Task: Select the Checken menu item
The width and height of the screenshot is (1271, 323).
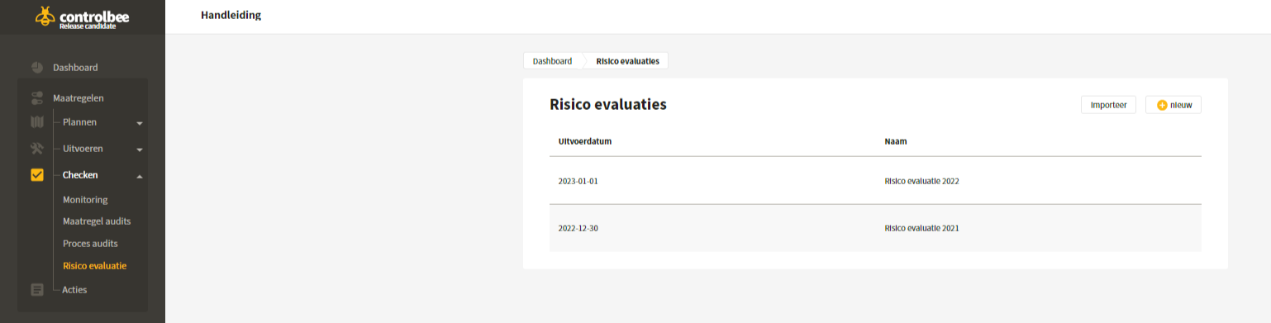Action: click(80, 175)
